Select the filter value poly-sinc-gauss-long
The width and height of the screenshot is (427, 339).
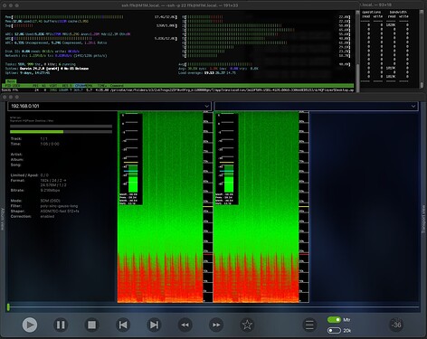[59, 206]
